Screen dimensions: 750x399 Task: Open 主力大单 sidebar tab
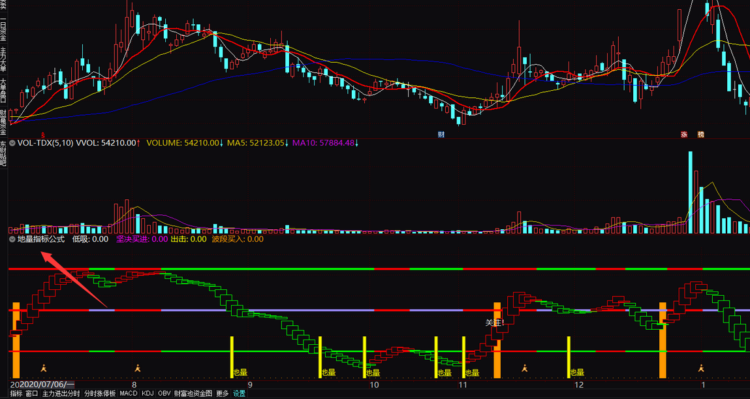coord(3,59)
